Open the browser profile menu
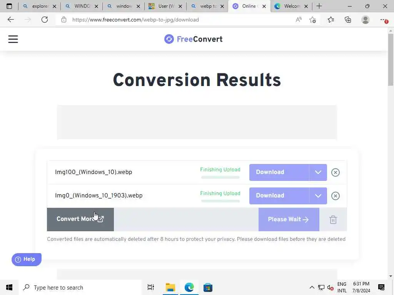 [x=365, y=20]
